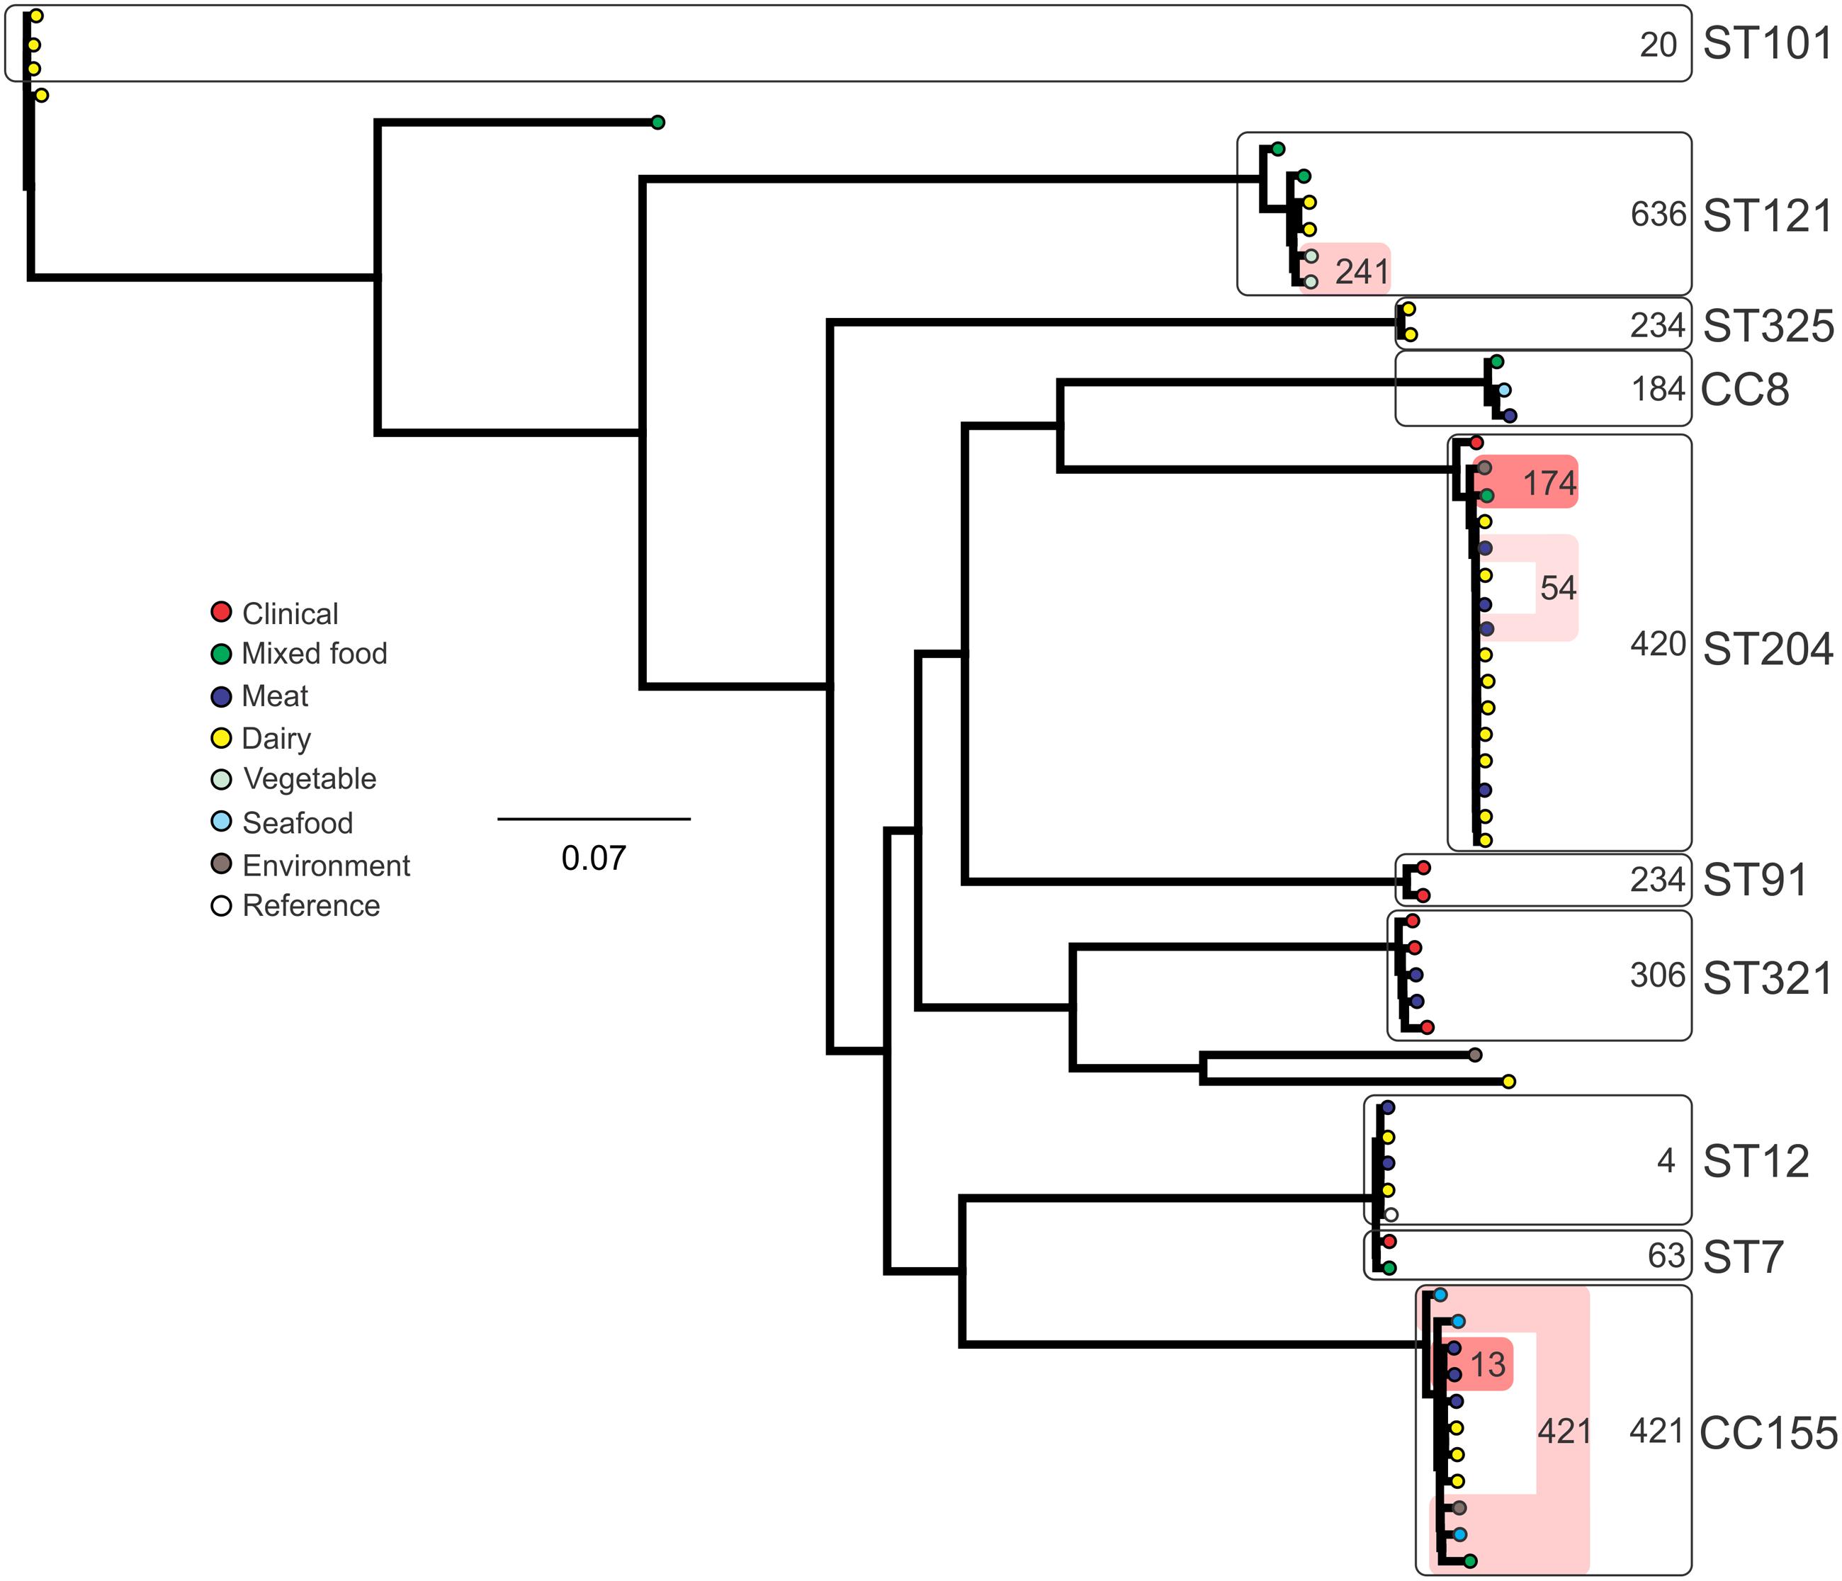Image resolution: width=1842 pixels, height=1581 pixels.
Task: Click the brown Environment legend dot
Action: [221, 864]
